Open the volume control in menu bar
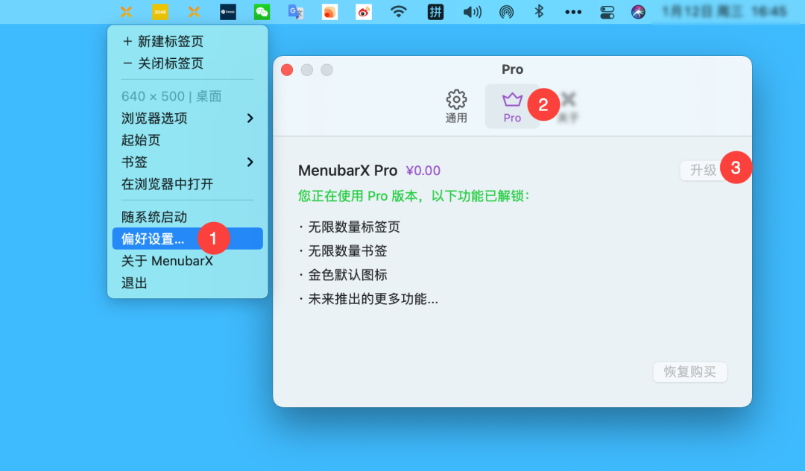 click(472, 12)
